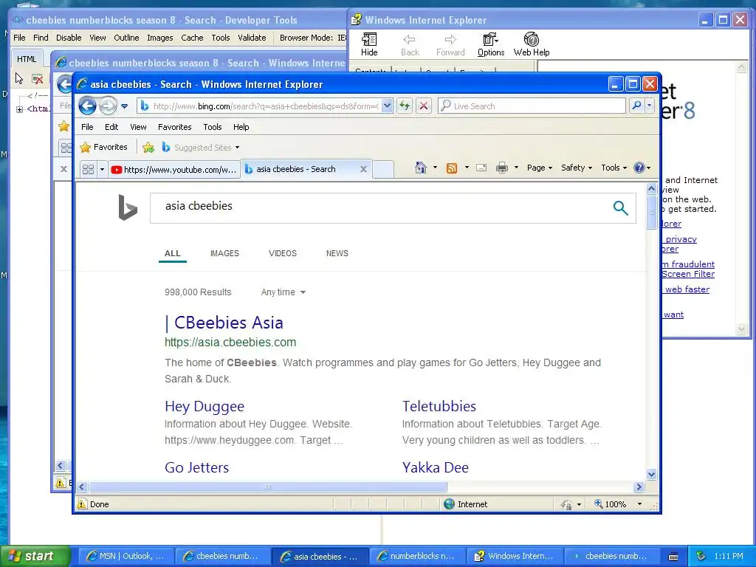Screen dimensions: 756x567
Task: Open a new blank tab
Action: tap(383, 170)
